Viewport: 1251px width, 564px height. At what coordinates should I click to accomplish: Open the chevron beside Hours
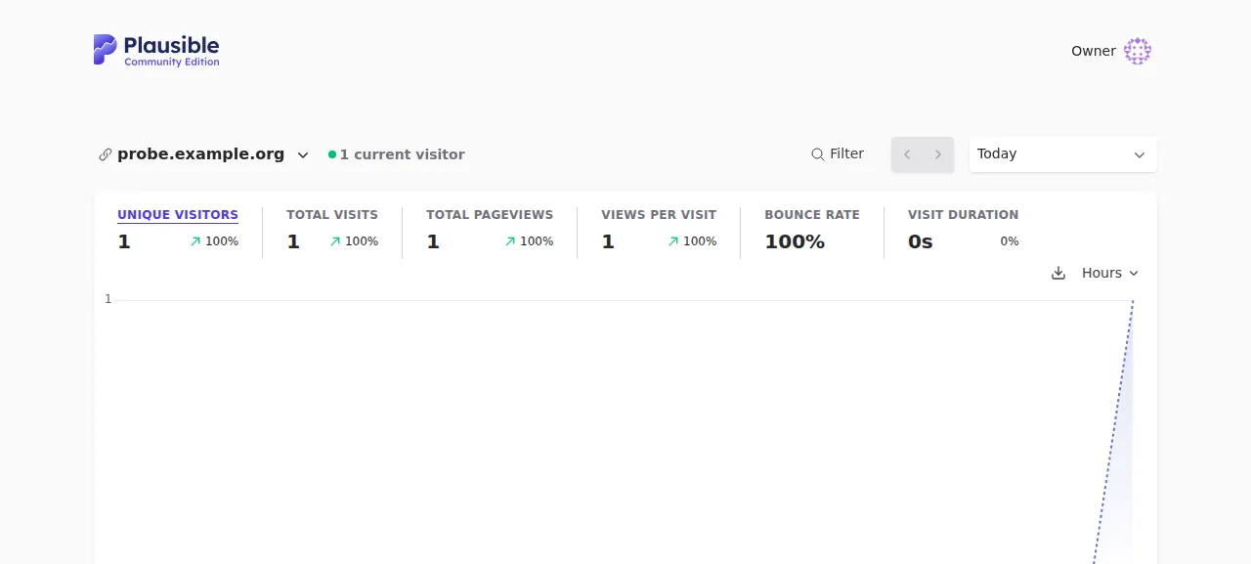(1134, 274)
